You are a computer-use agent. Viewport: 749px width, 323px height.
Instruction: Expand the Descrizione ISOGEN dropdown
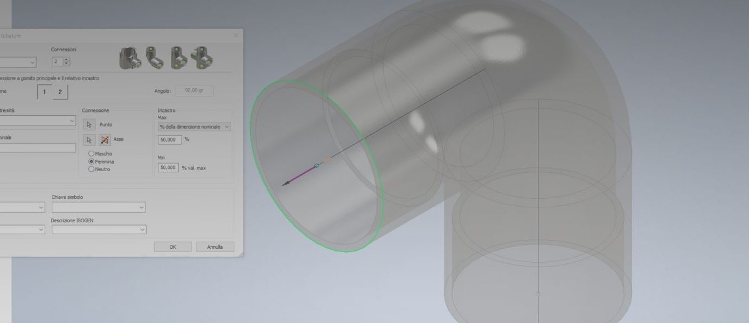point(99,230)
